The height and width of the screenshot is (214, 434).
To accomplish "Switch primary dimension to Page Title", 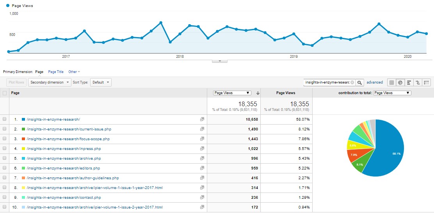I will point(55,72).
